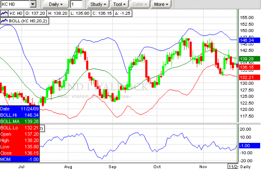The image size is (261, 169).
Task: Expand the Color dropdown
Action: (140, 4)
